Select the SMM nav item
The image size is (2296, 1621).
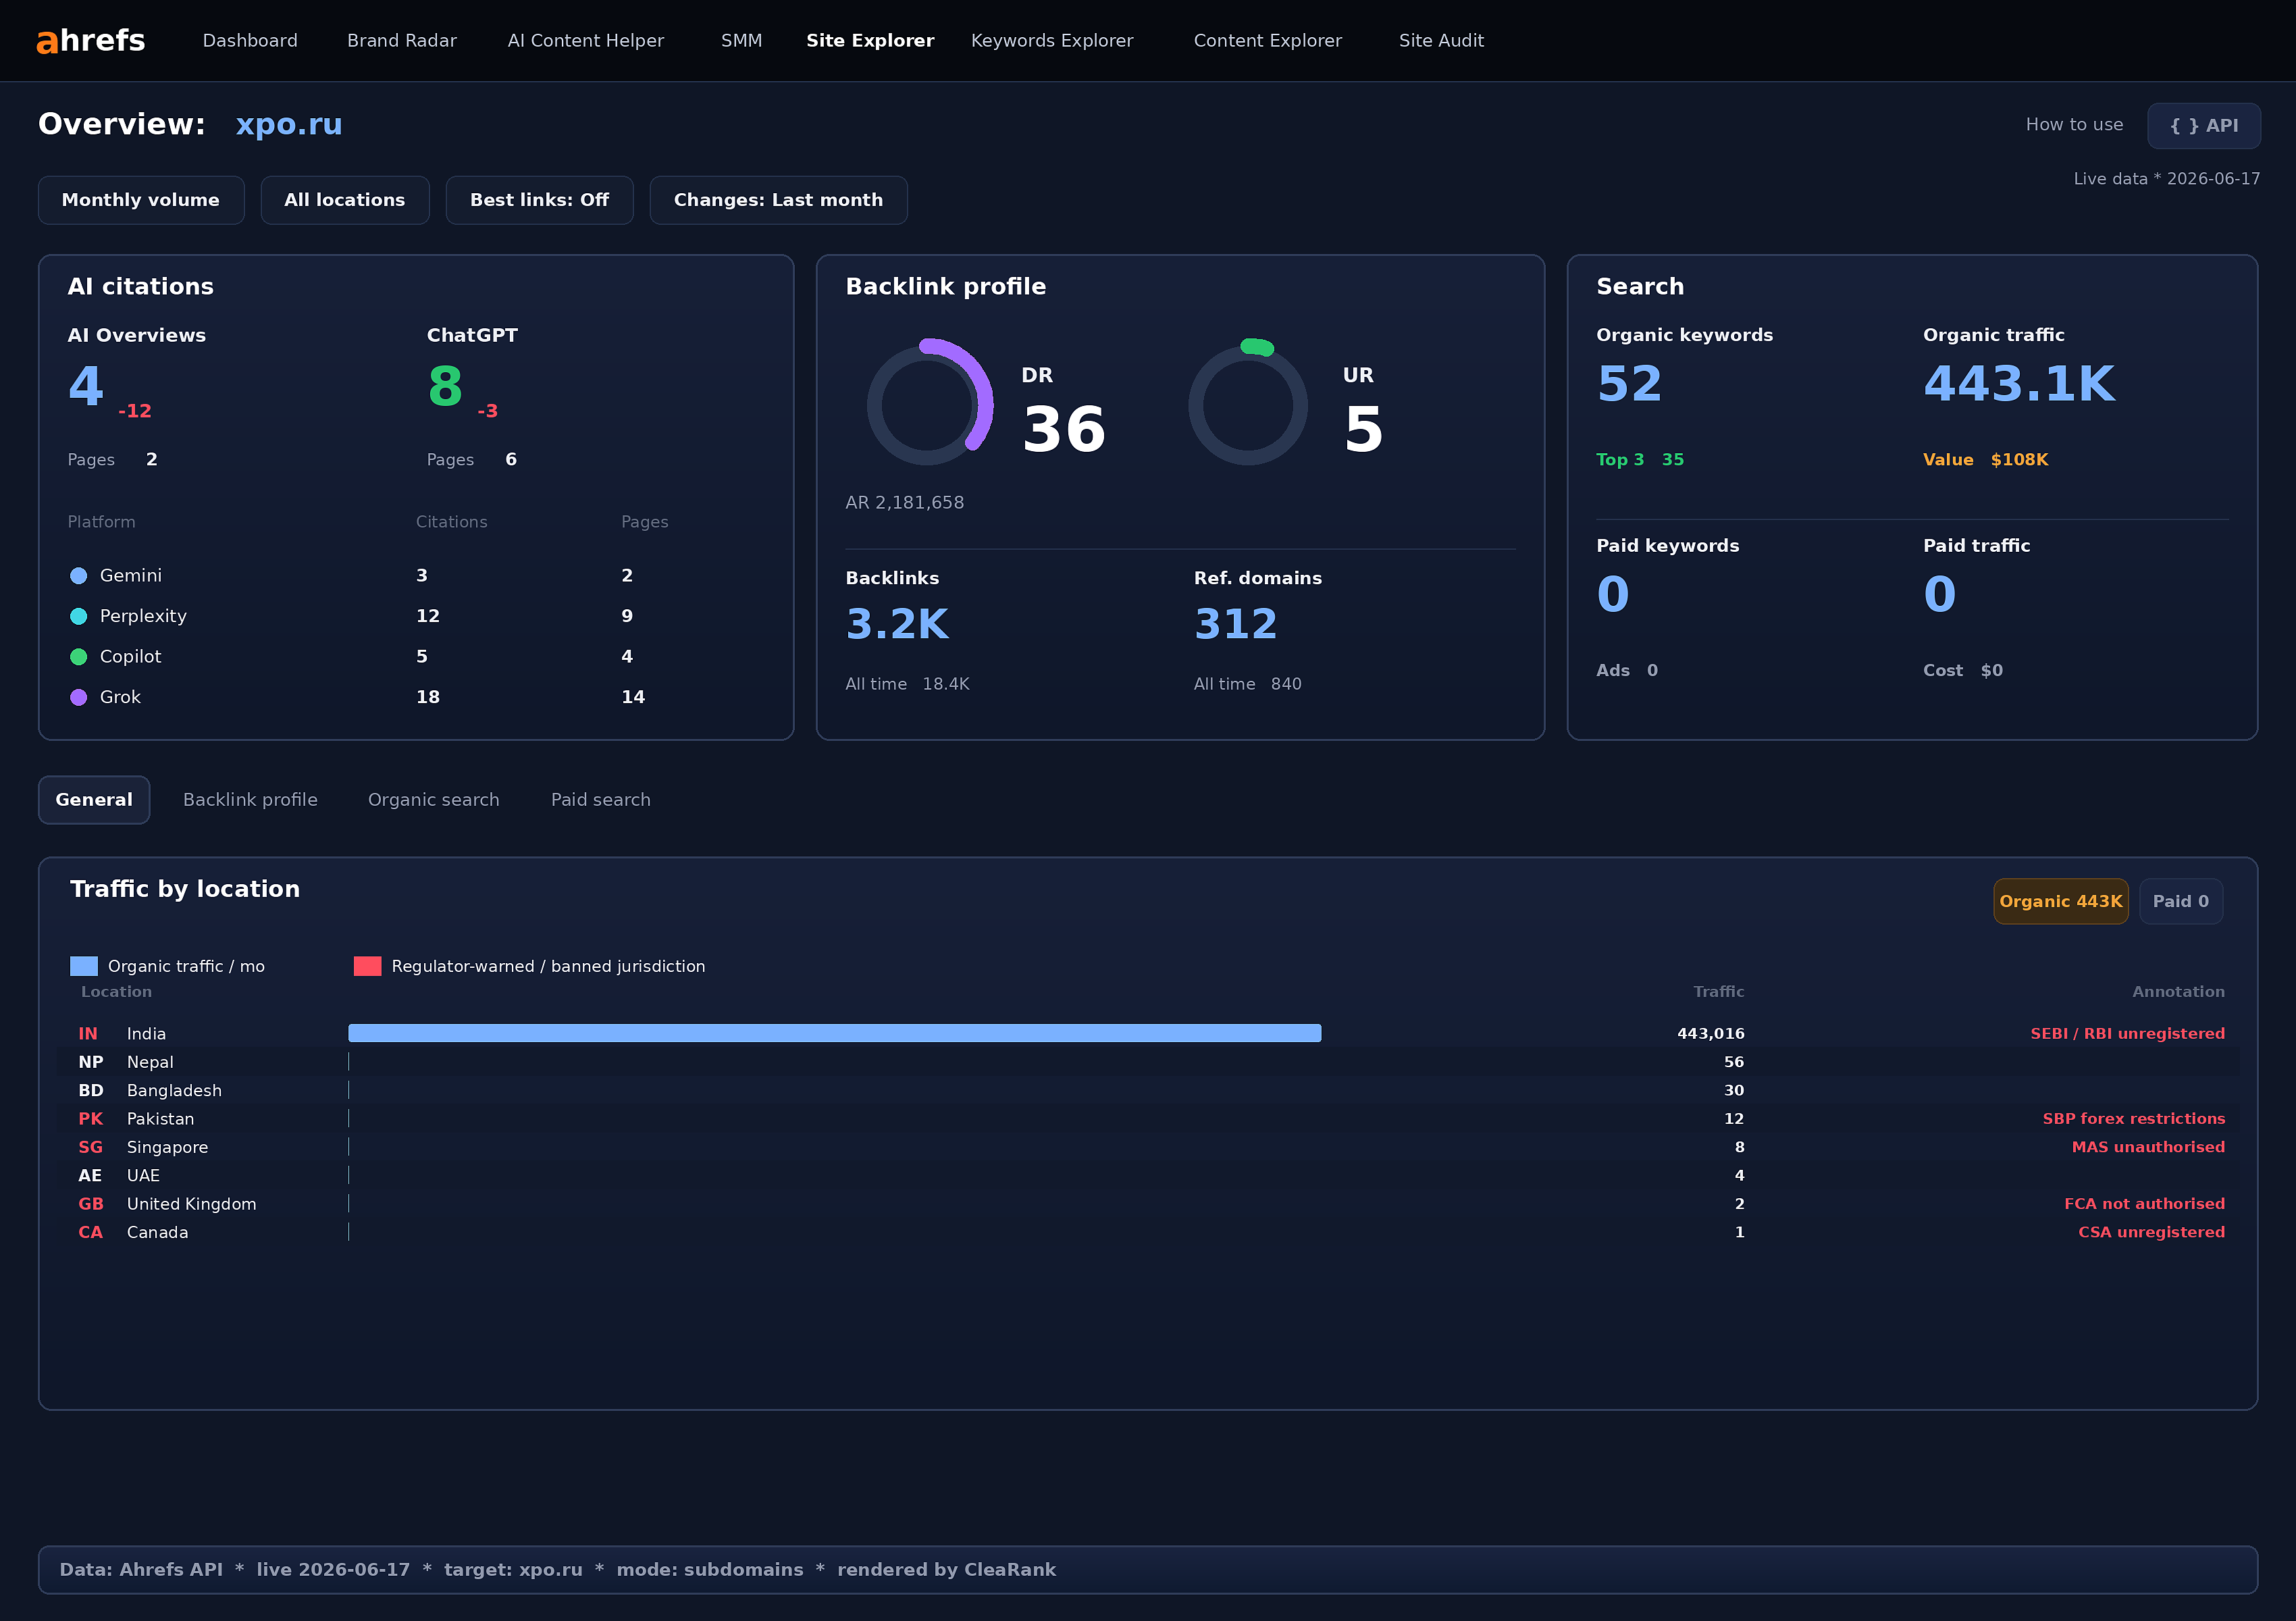tap(741, 41)
